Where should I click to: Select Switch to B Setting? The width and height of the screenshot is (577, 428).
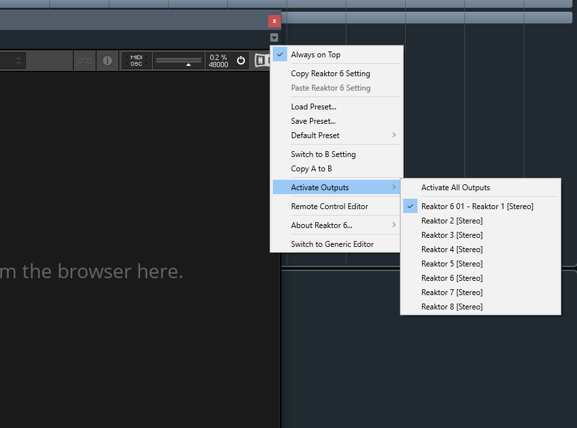[x=336, y=154]
